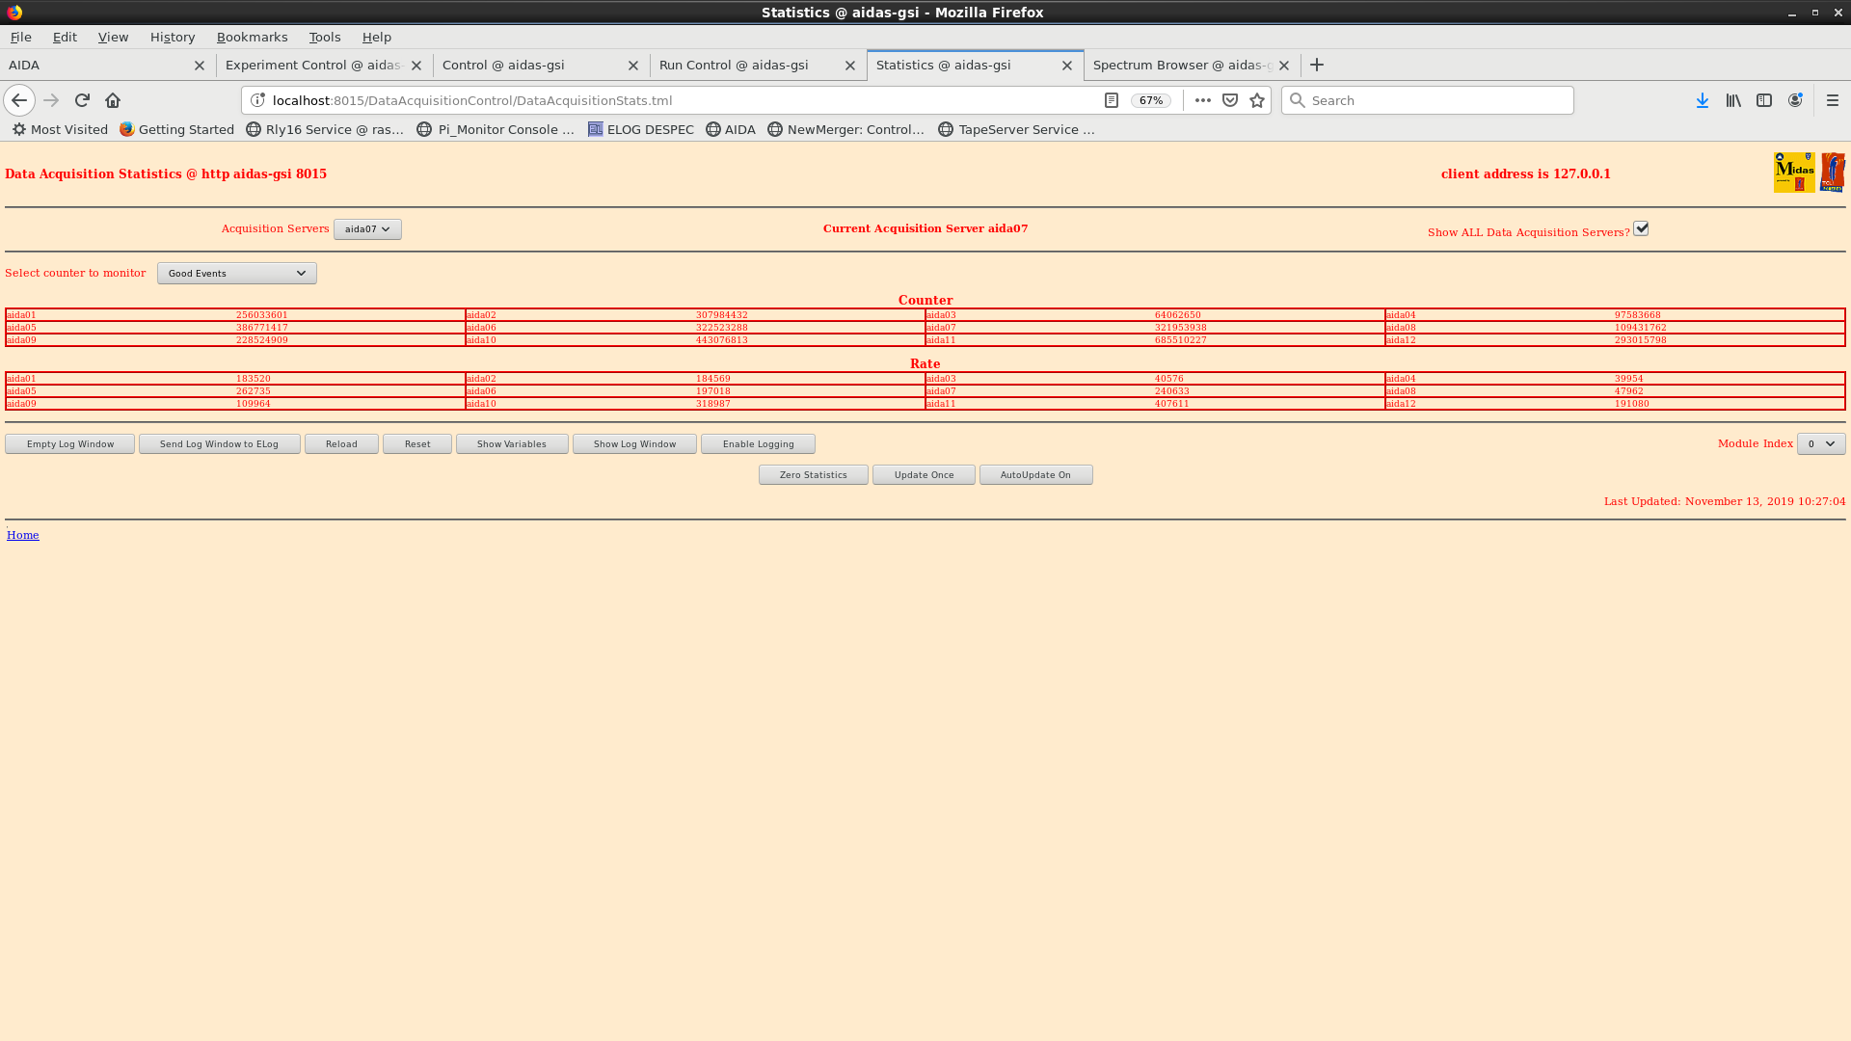Open the Acquisition Servers aida07 dropdown
1851x1041 pixels.
pyautogui.click(x=367, y=229)
